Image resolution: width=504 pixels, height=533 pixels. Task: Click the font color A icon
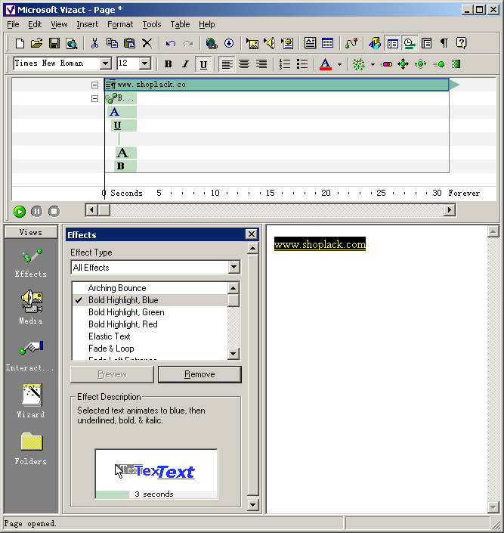[x=326, y=64]
